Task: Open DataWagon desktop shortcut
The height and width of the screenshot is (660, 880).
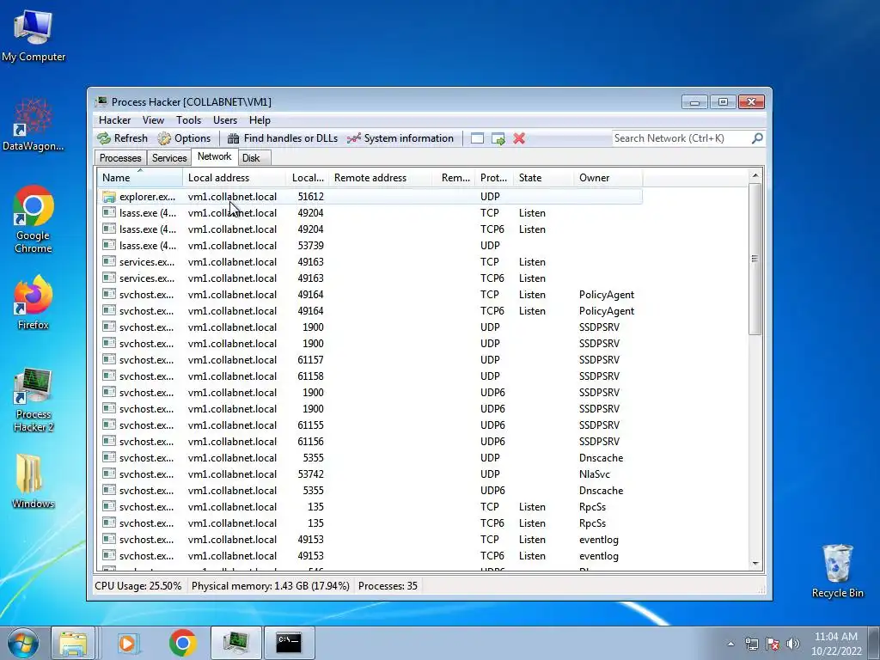Action: [34, 125]
